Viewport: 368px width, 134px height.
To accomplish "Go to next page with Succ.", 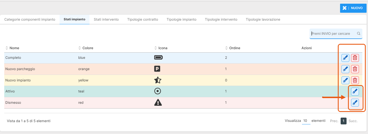I will coord(353,121).
